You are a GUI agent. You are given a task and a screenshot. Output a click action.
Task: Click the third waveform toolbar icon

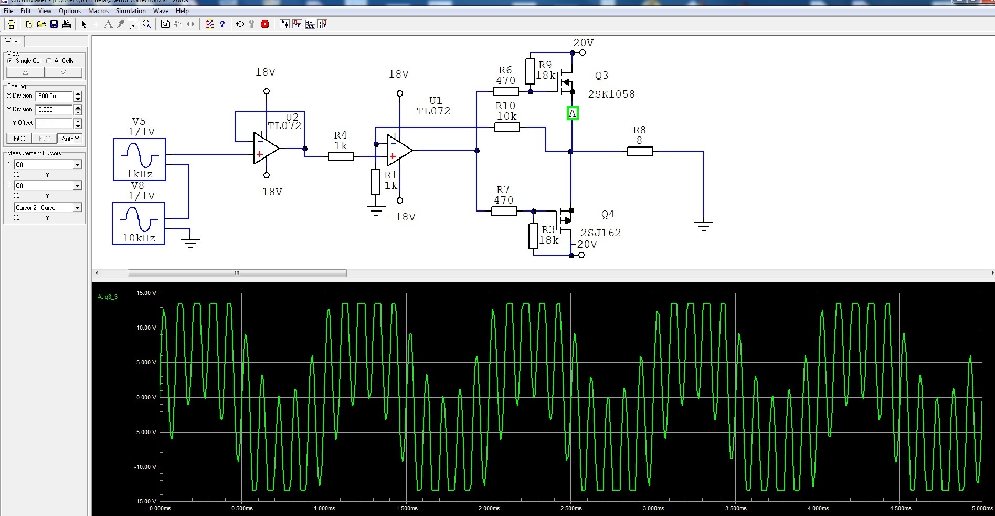click(310, 24)
